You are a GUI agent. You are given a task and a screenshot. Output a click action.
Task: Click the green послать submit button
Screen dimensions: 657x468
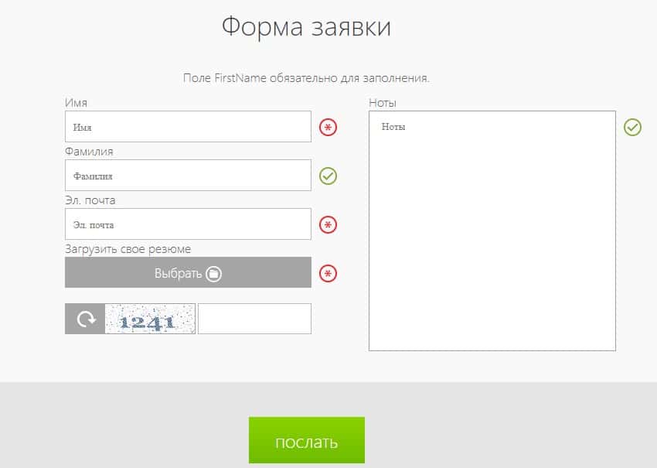[307, 440]
